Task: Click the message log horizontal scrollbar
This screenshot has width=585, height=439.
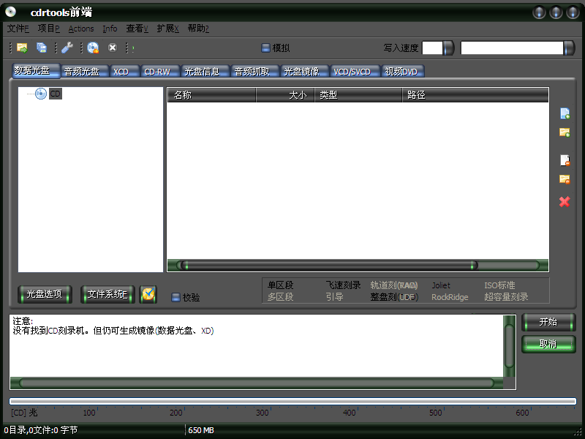Action: 257,383
